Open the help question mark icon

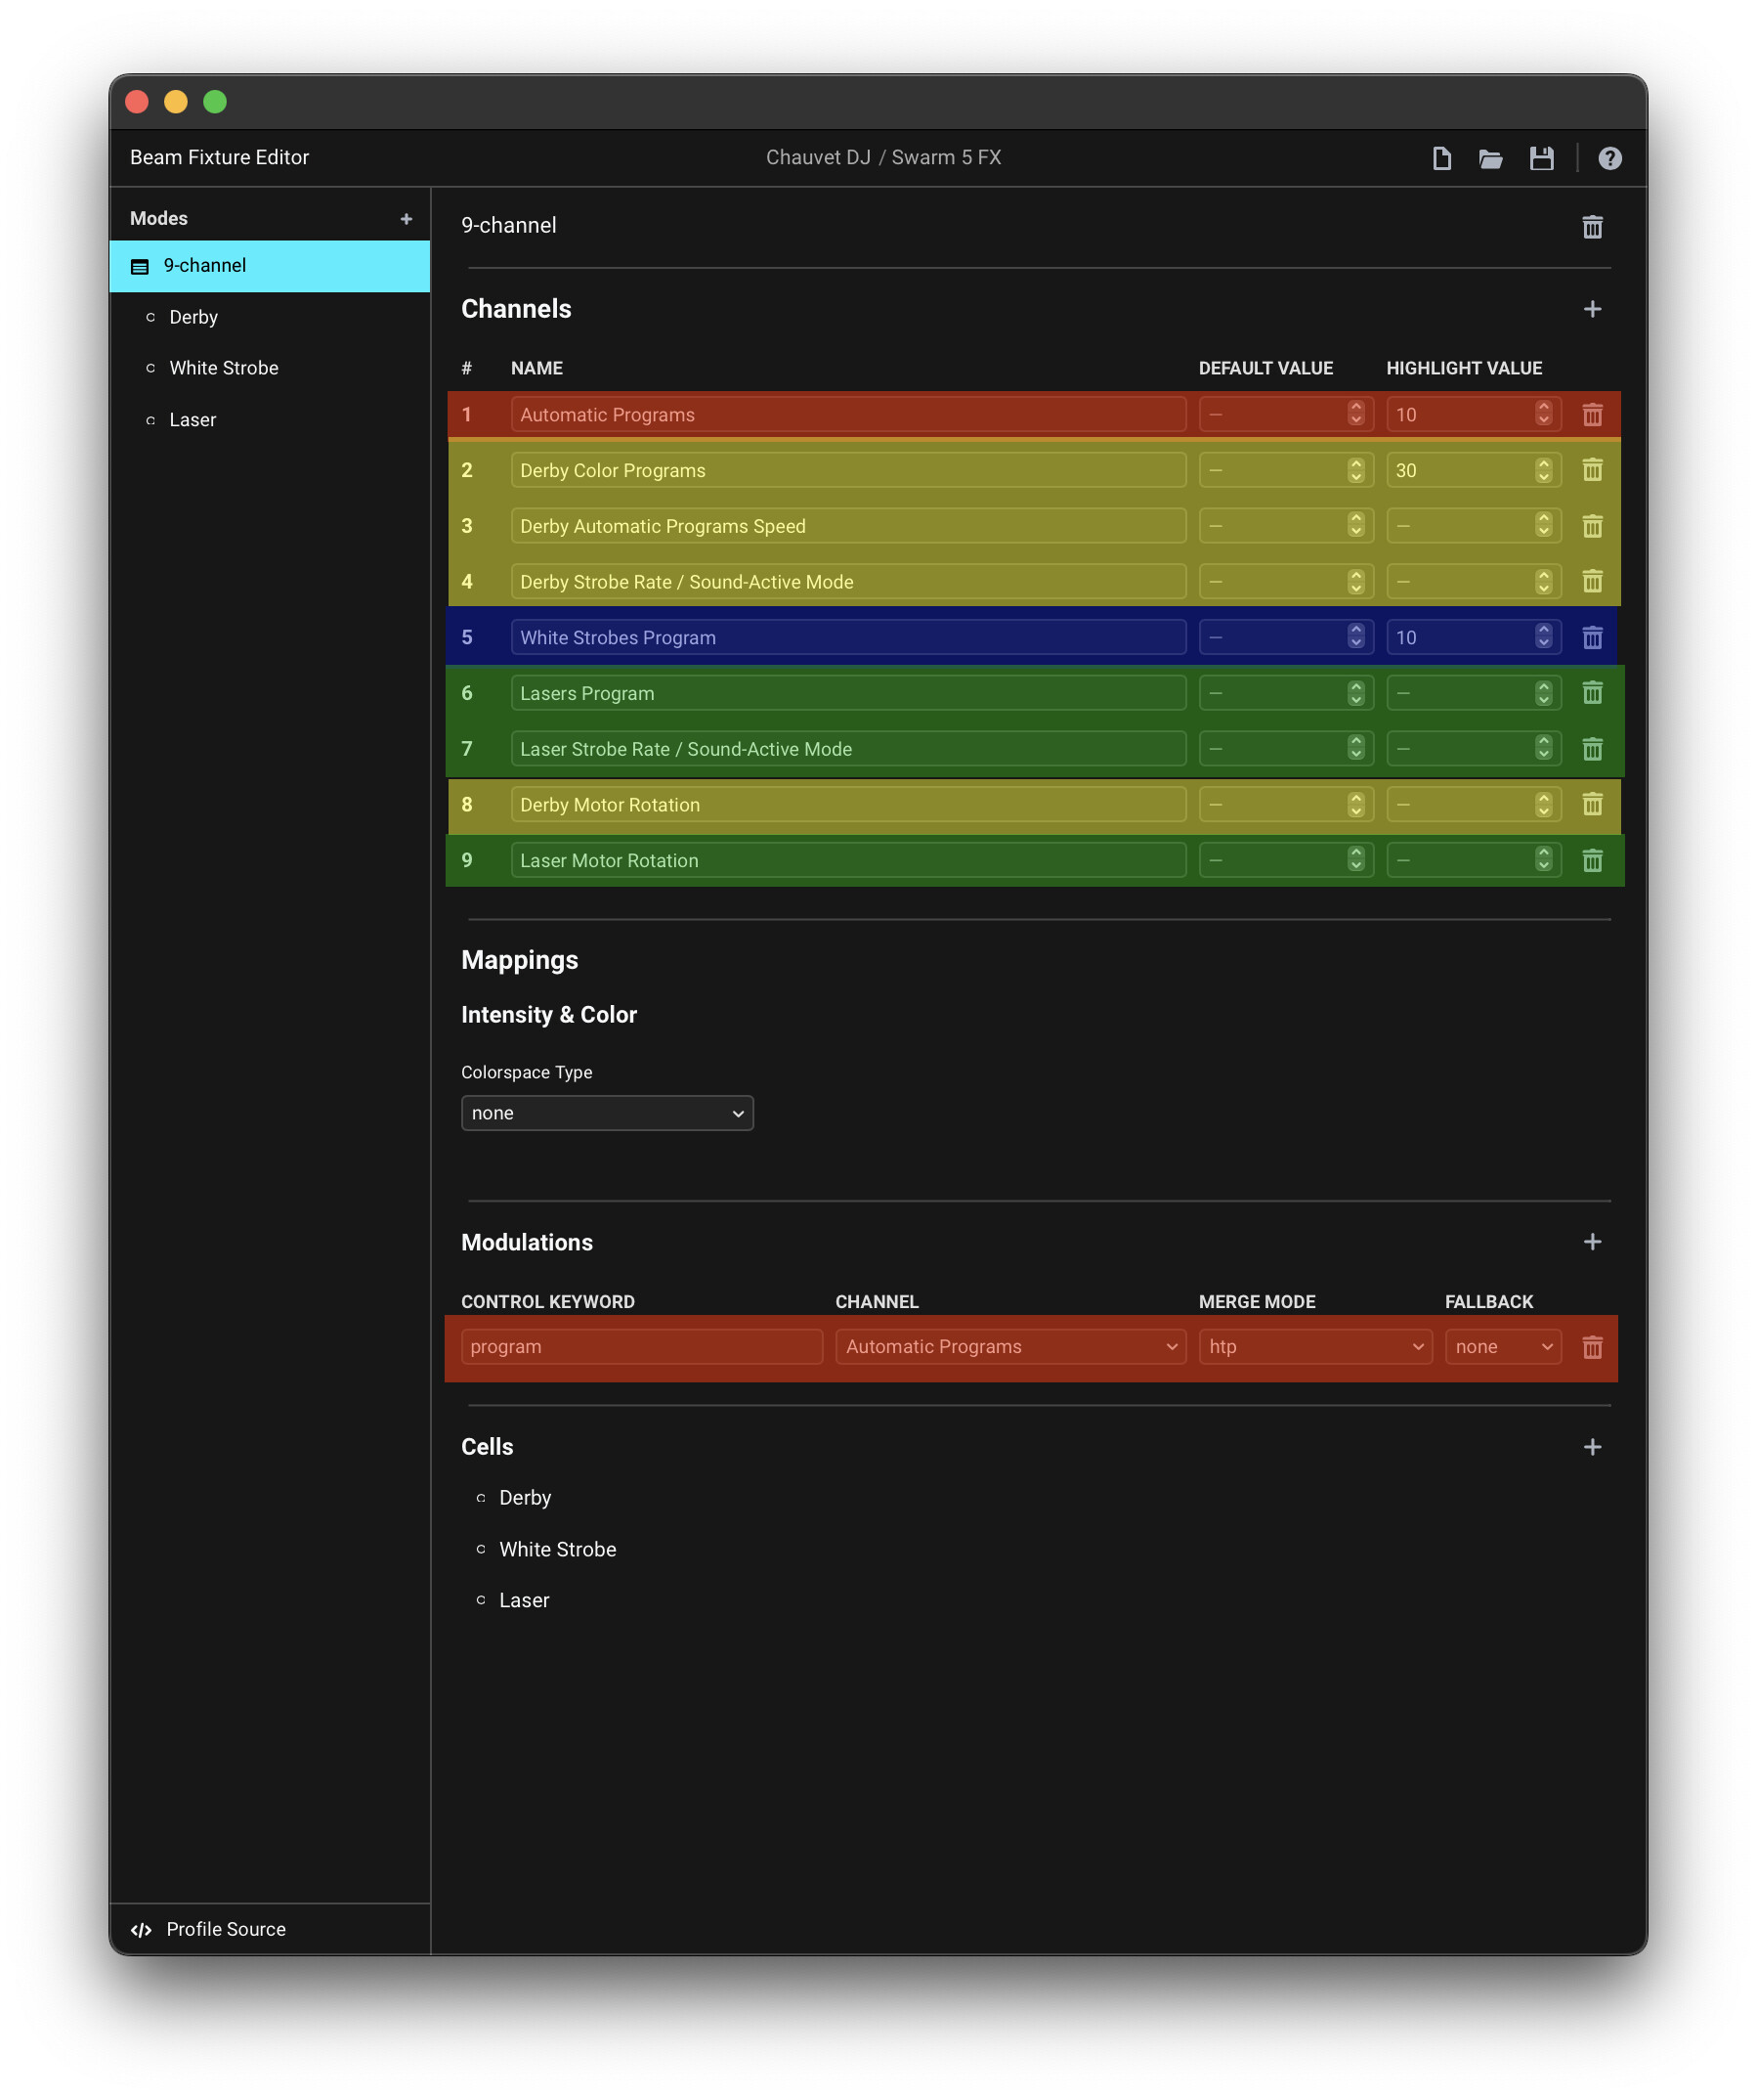(x=1609, y=158)
